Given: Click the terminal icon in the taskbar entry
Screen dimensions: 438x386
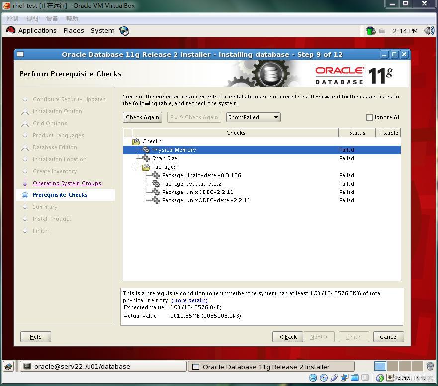Looking at the screenshot, I should pos(27,366).
